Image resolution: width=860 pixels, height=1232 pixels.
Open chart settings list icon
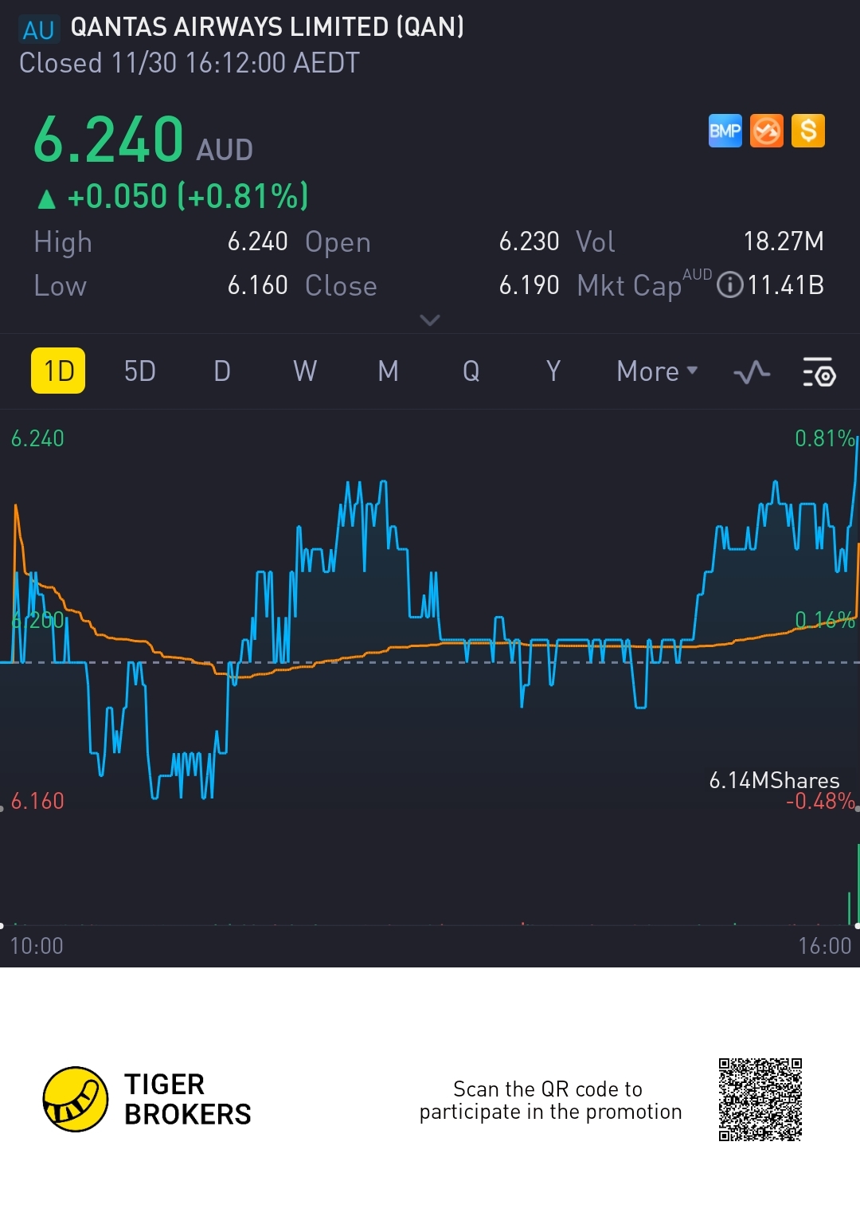[819, 372]
